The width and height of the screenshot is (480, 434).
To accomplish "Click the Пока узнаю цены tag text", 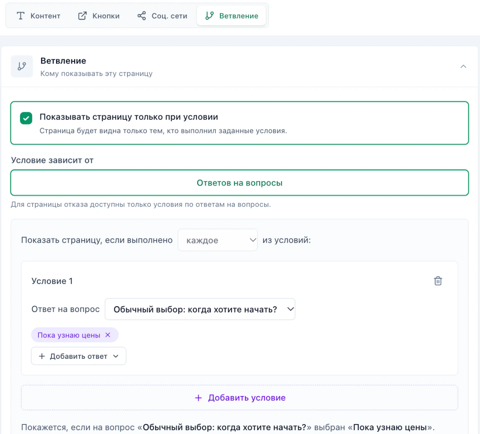I will [69, 335].
